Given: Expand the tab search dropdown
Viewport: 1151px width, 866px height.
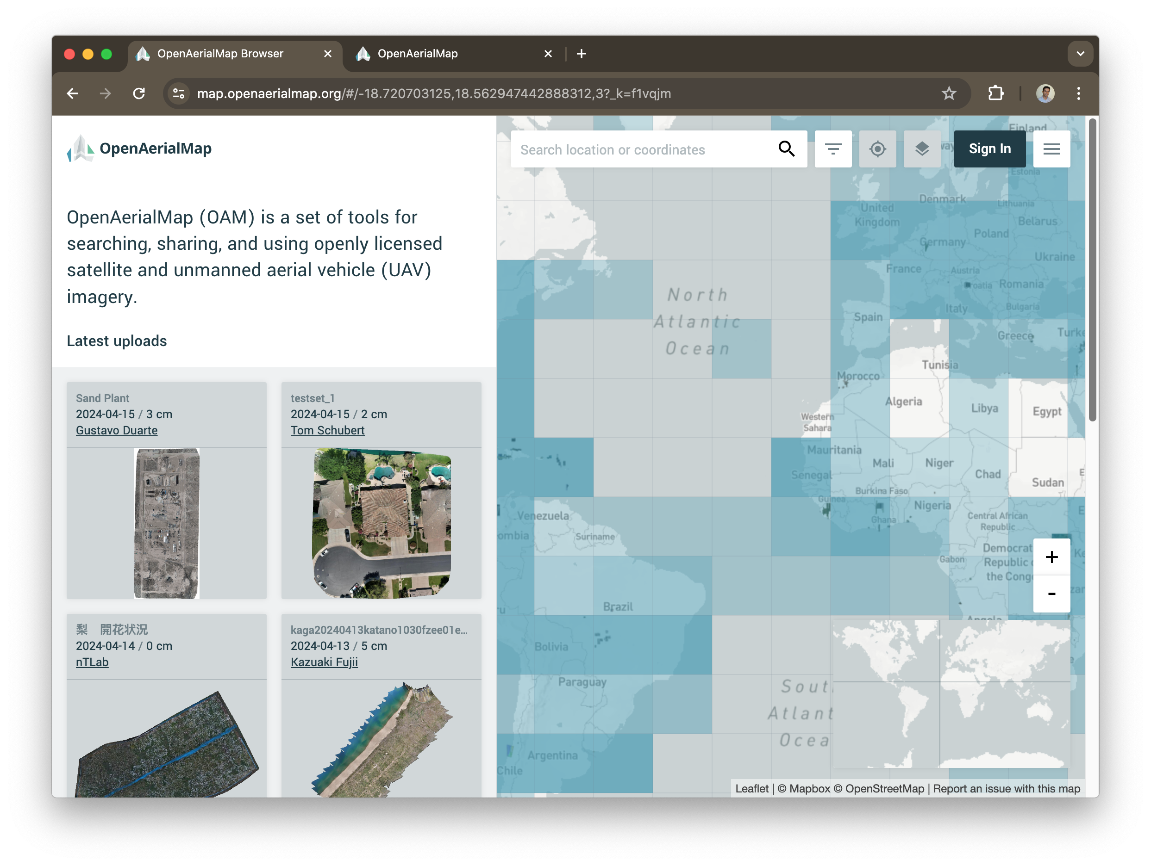Looking at the screenshot, I should click(x=1080, y=54).
